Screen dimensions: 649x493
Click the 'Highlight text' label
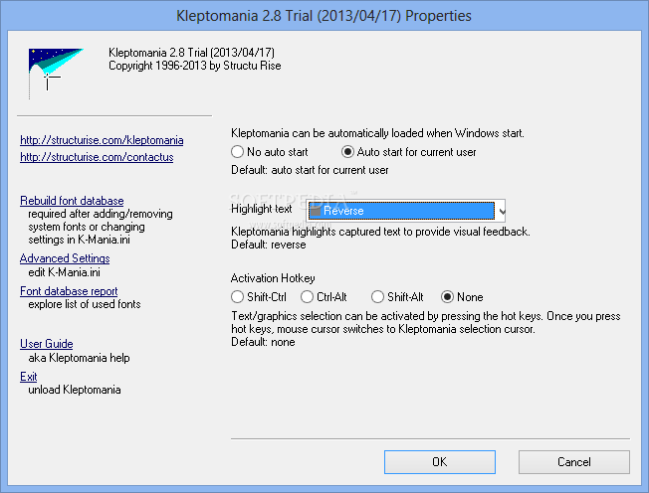262,209
